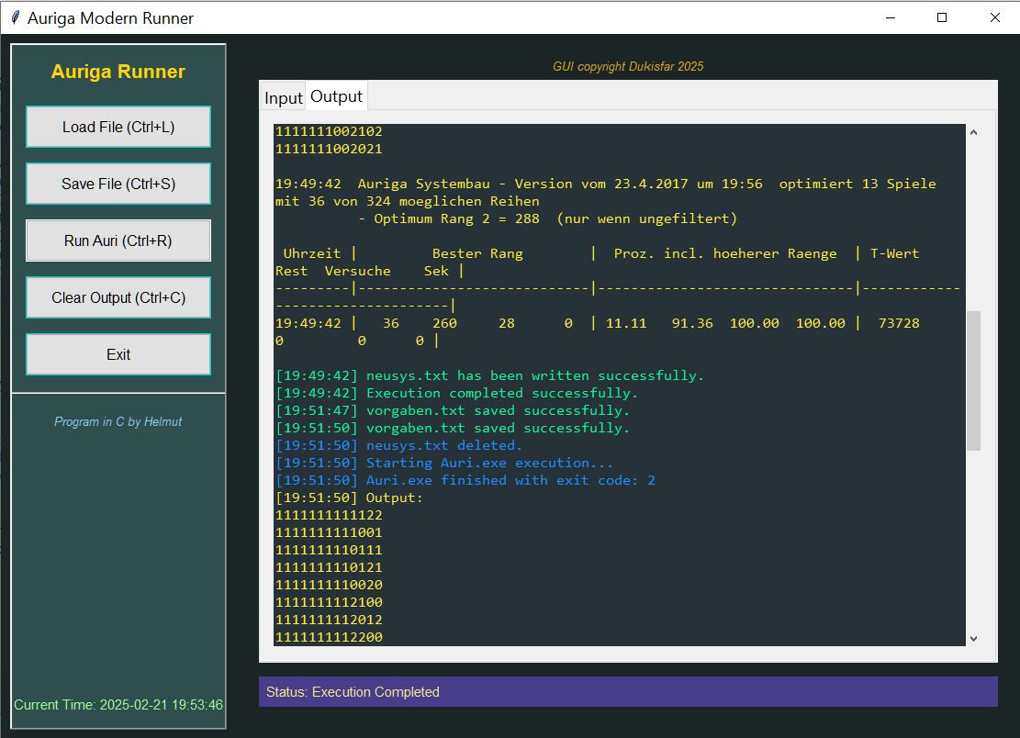Click the output row 1111111112200
The width and height of the screenshot is (1020, 738).
click(x=330, y=638)
